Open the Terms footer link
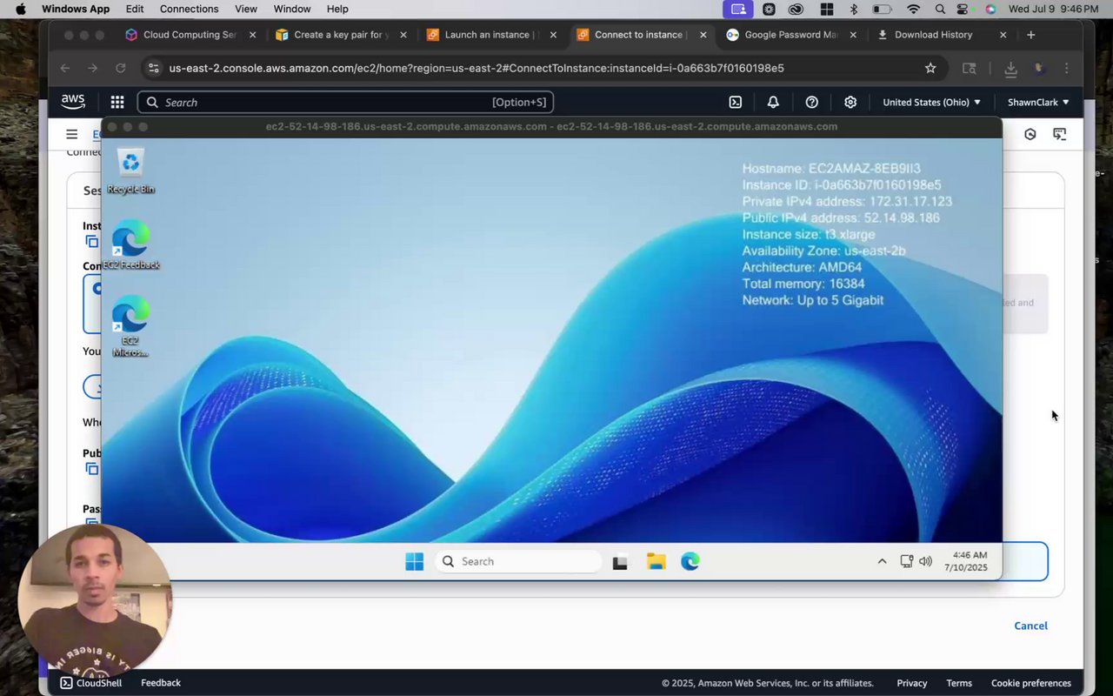The height and width of the screenshot is (696, 1113). pos(959,683)
